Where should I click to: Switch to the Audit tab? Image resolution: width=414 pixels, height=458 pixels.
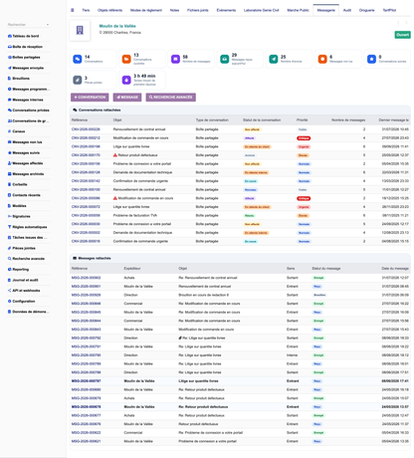click(x=347, y=10)
